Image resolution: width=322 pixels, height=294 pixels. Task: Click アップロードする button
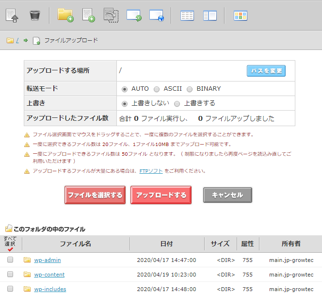click(x=161, y=195)
